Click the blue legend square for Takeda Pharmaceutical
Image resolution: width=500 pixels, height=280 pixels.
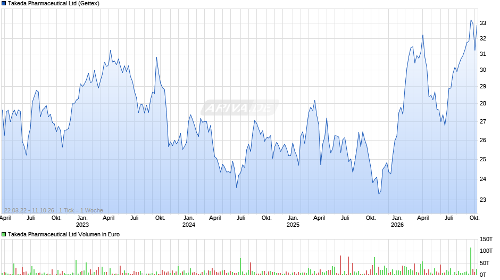pyautogui.click(x=4, y=4)
